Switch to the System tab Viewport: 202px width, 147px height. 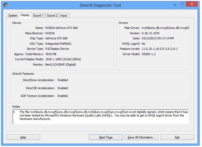coord(13,16)
